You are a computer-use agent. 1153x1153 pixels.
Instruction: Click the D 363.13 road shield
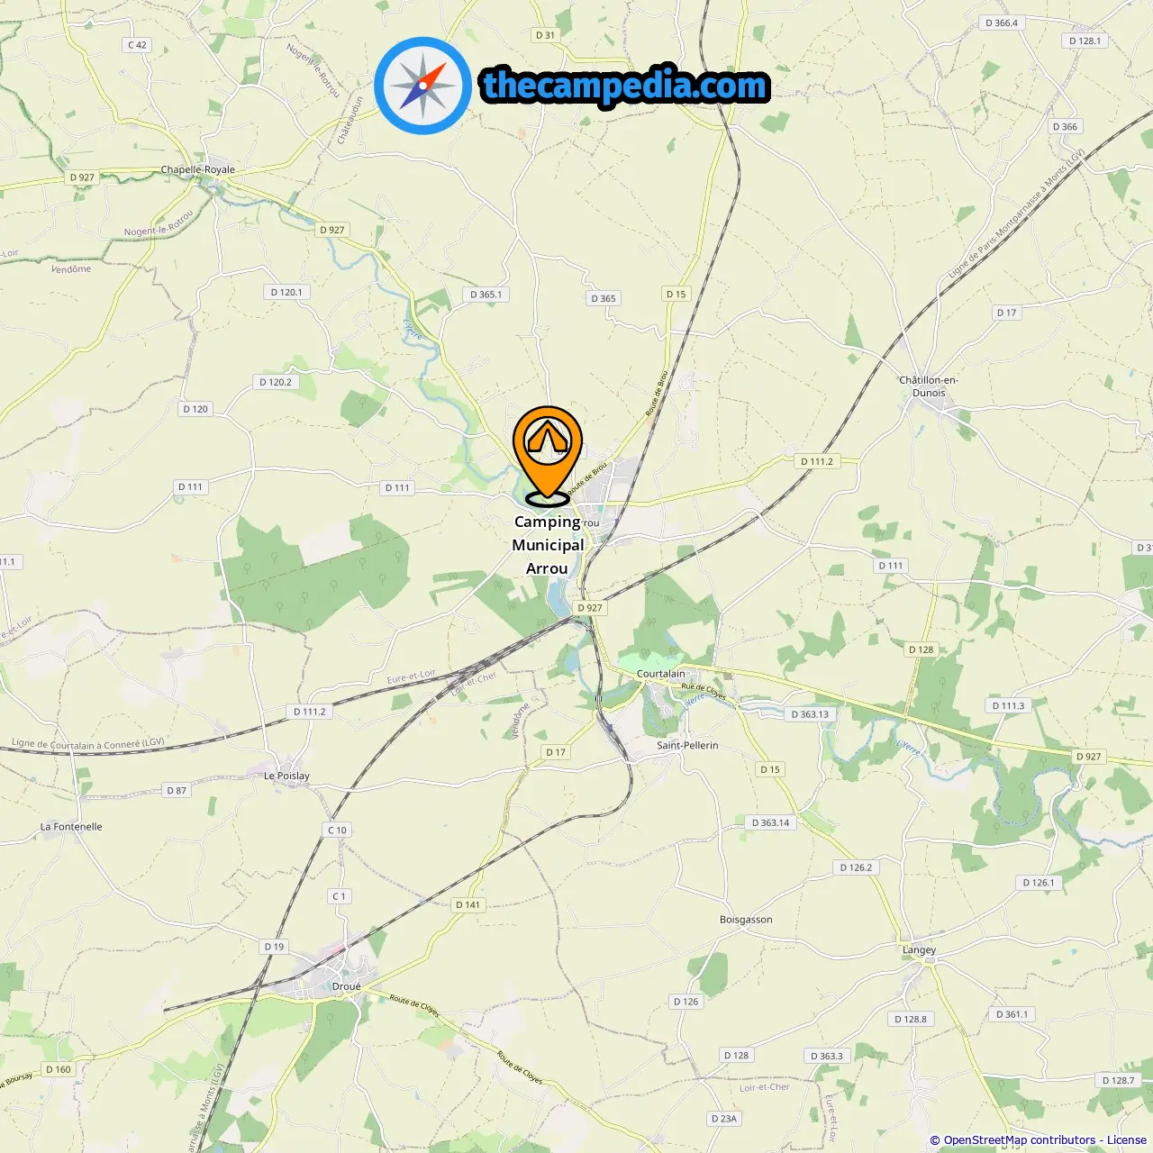(x=810, y=714)
